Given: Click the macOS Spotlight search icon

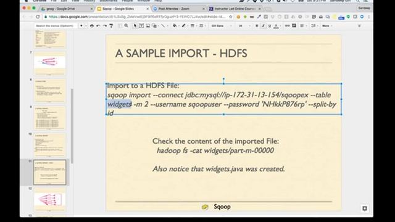Looking at the screenshot, I should point(357,1).
